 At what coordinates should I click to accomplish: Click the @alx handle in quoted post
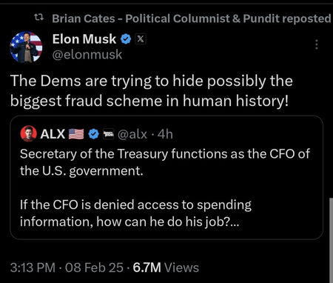[132, 134]
